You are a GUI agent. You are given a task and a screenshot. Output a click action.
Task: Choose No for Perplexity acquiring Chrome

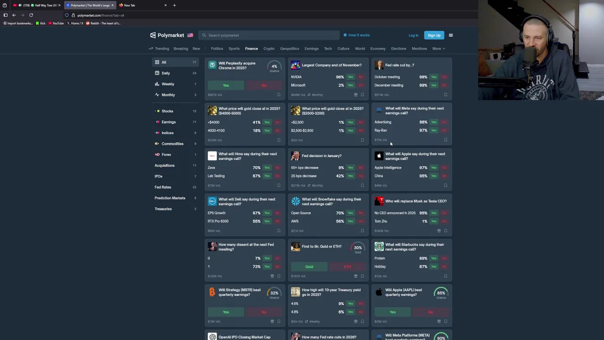click(x=264, y=85)
